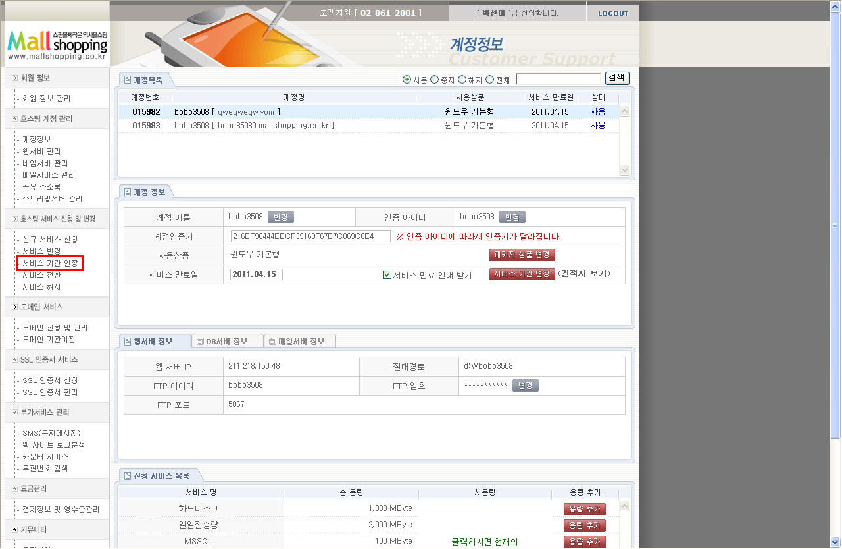Switch to the DB서버 정보 tab
842x549 pixels.
pos(227,341)
